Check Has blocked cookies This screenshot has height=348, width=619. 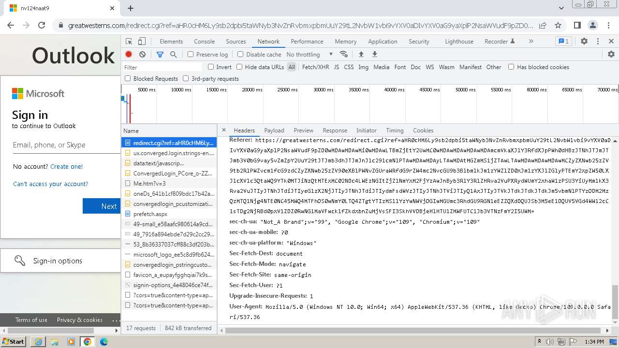pyautogui.click(x=511, y=67)
